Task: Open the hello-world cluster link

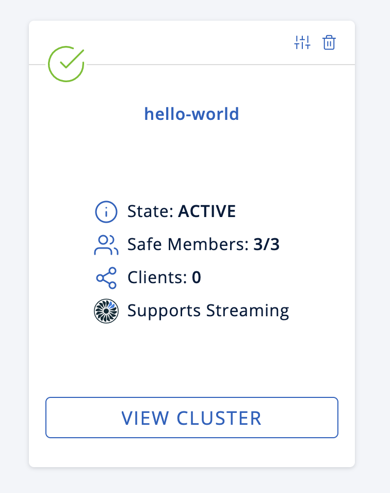Action: (191, 114)
